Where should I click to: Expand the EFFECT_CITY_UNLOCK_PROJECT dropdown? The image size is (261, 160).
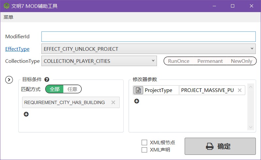click(148, 49)
